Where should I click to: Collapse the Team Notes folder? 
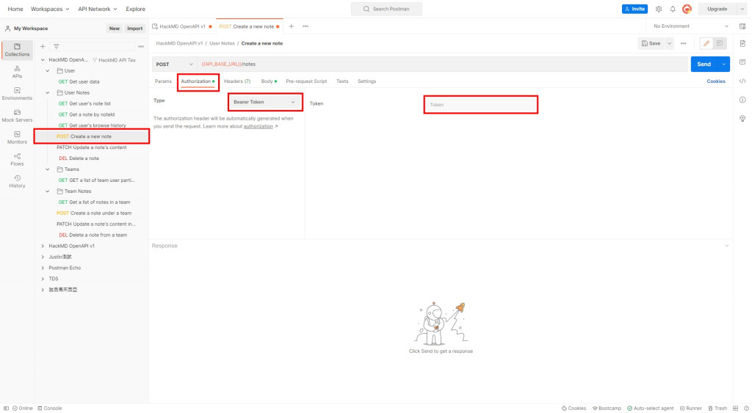coord(48,191)
